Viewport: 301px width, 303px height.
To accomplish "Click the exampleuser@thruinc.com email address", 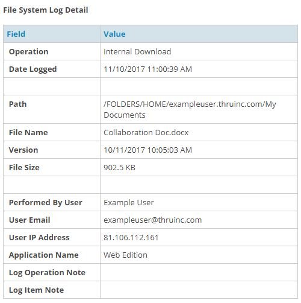I will [x=153, y=220].
